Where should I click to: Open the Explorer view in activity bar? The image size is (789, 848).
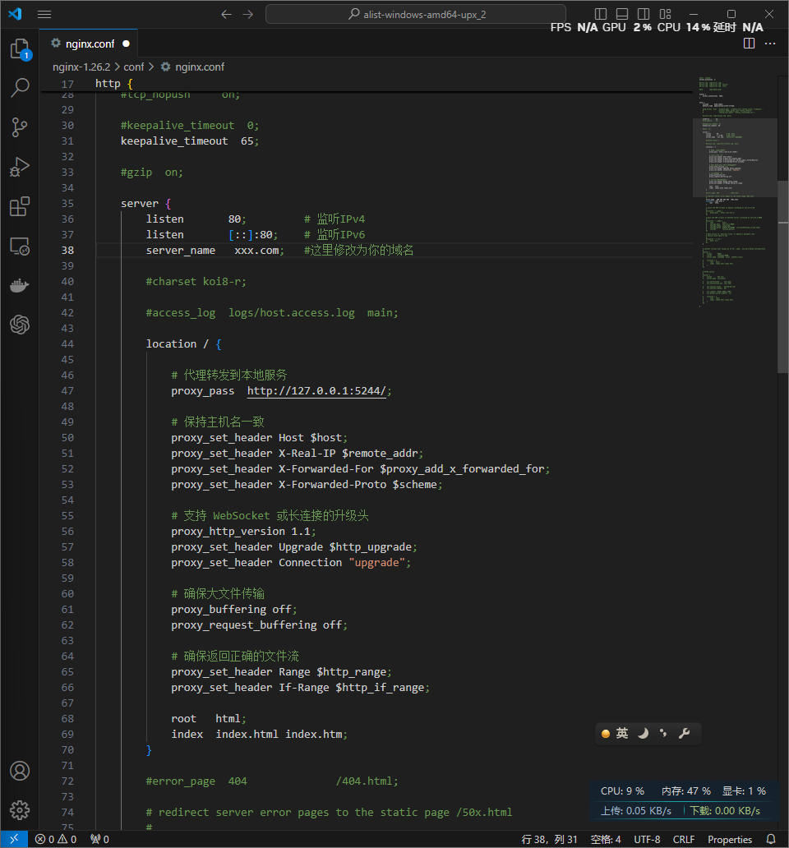[x=20, y=49]
